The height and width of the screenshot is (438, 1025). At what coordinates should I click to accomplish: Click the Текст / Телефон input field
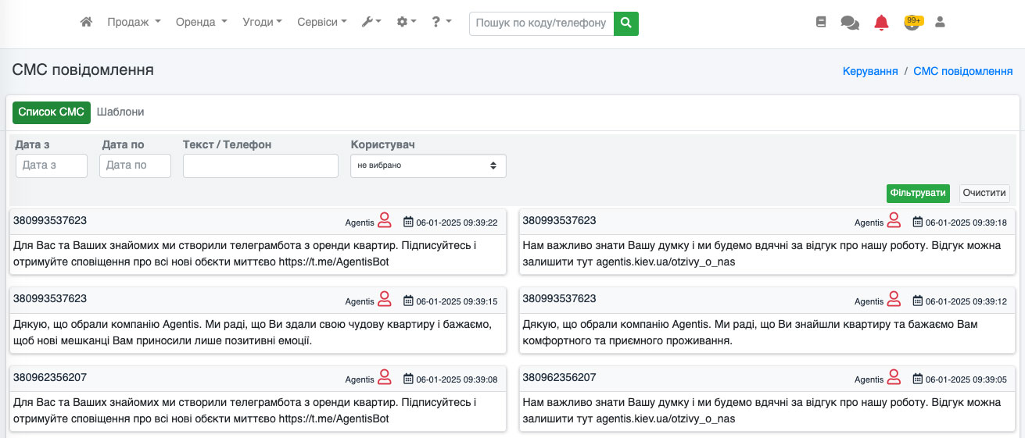click(x=260, y=166)
